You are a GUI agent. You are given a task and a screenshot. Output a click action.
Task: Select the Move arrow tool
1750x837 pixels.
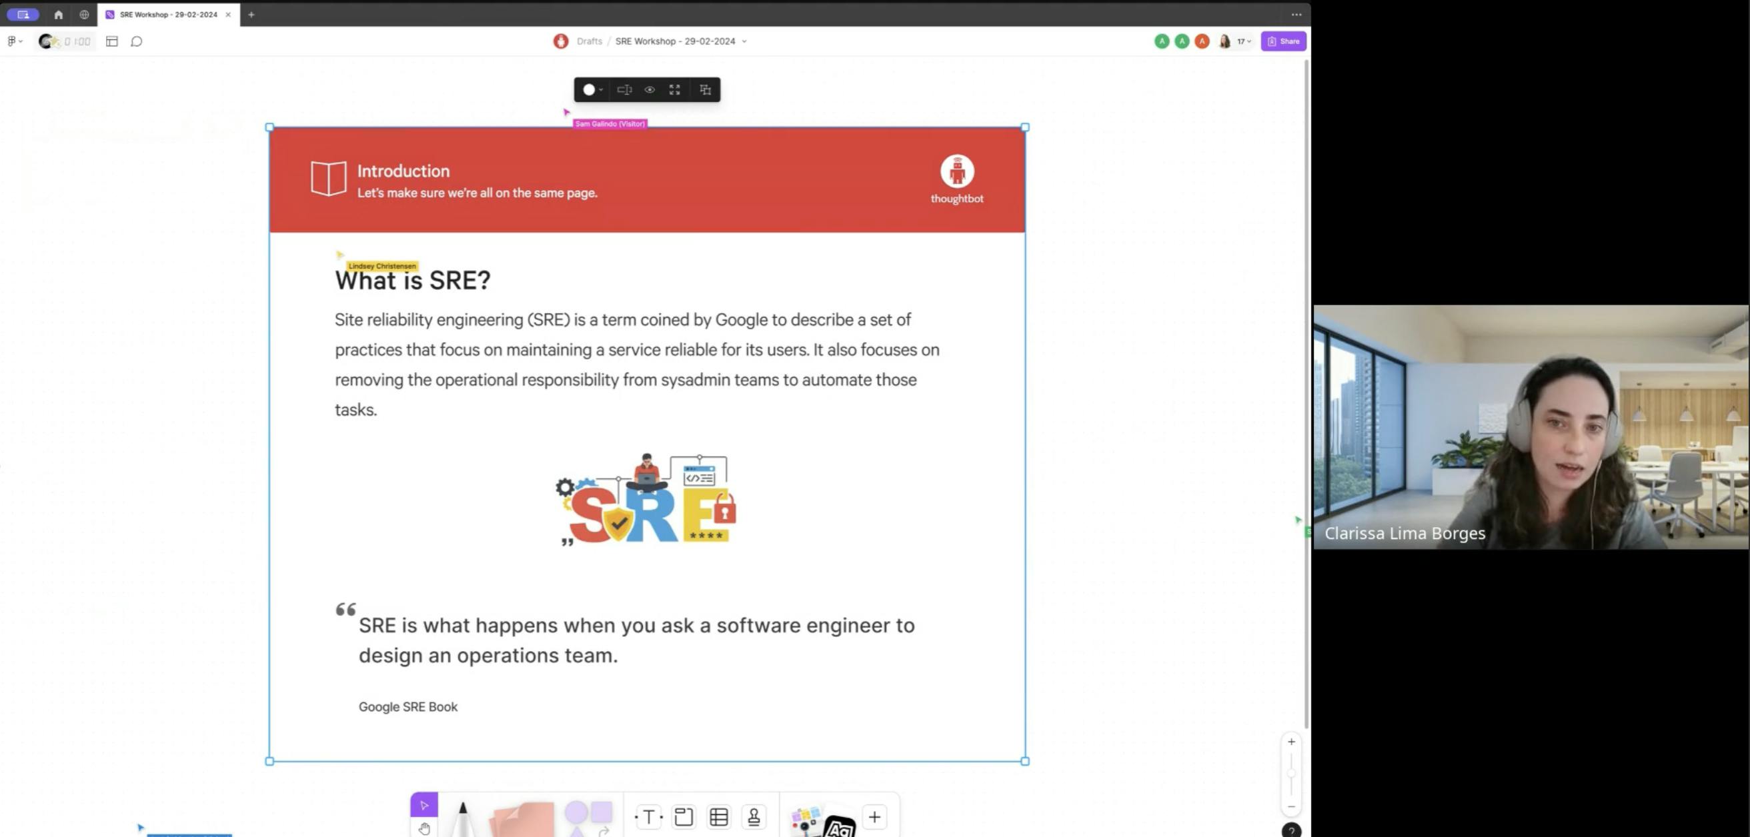424,805
